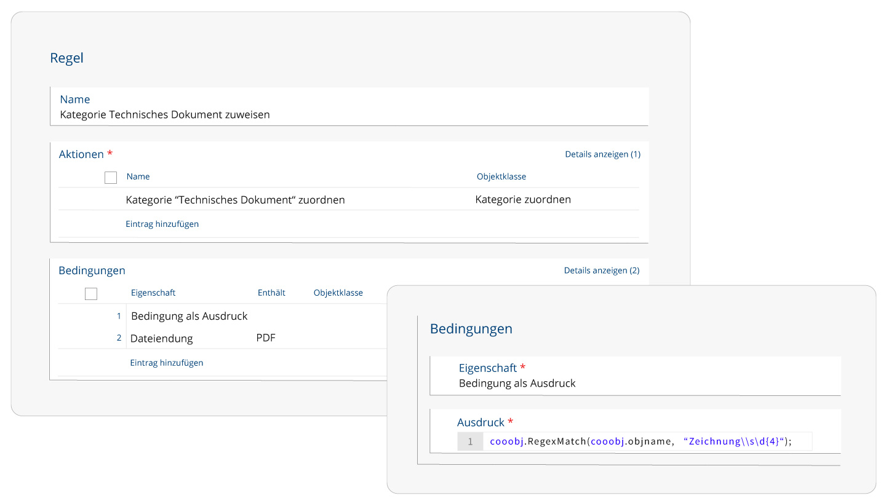Open the Details anzeigen (1) link in Aktionen
The height and width of the screenshot is (498, 886).
pyautogui.click(x=602, y=154)
